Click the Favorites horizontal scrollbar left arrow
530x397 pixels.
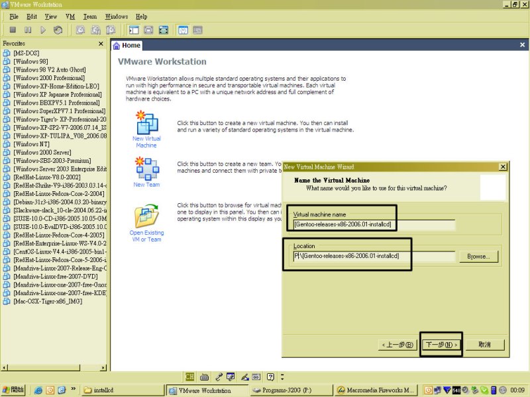tap(4, 367)
